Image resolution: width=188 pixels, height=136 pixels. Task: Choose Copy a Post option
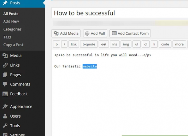coord(14,45)
